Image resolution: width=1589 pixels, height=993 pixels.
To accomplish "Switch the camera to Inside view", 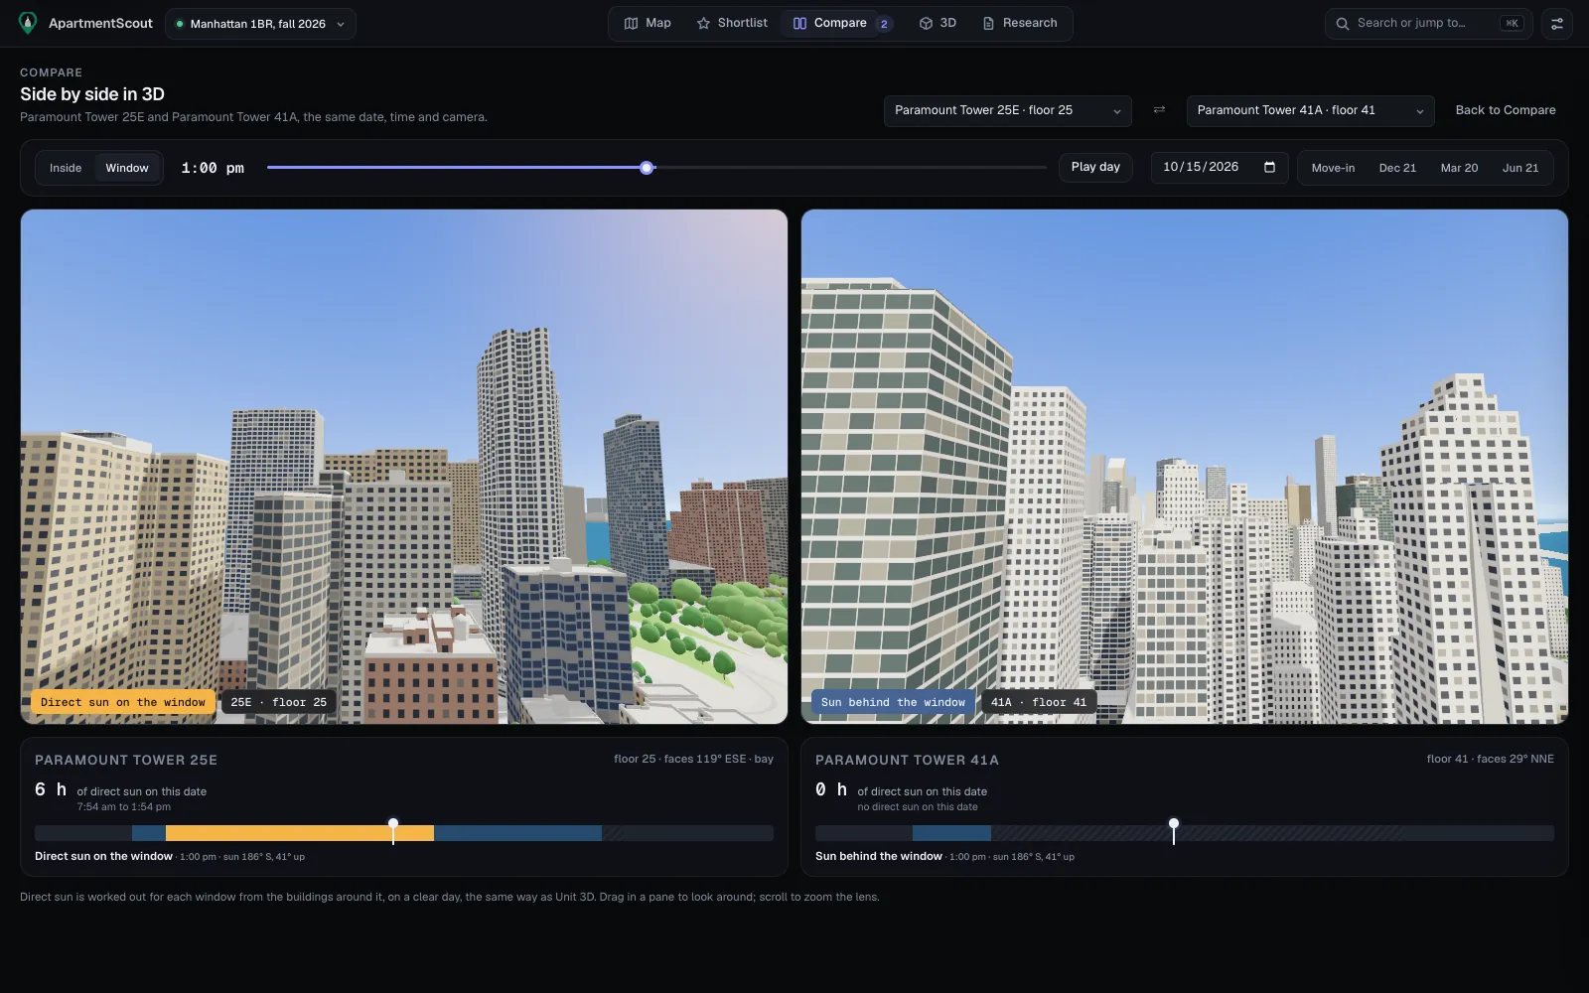I will [x=66, y=168].
